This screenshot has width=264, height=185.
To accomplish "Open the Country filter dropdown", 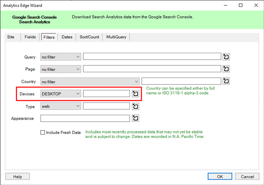I will tap(89, 81).
